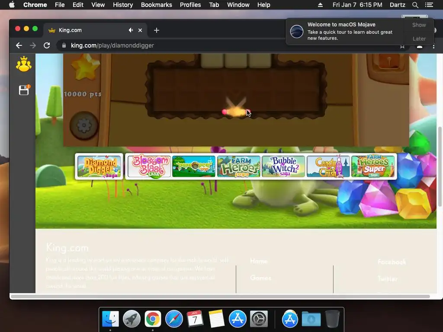Select Blossom Blast Saga game thumbnail

(149, 166)
